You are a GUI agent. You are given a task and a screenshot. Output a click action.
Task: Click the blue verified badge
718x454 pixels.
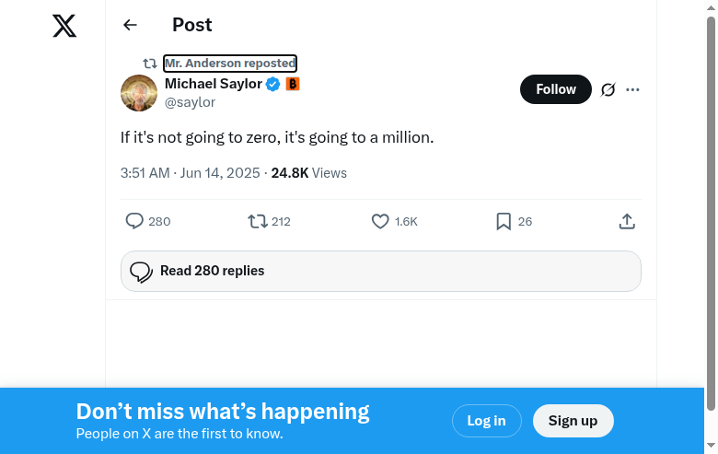(273, 85)
